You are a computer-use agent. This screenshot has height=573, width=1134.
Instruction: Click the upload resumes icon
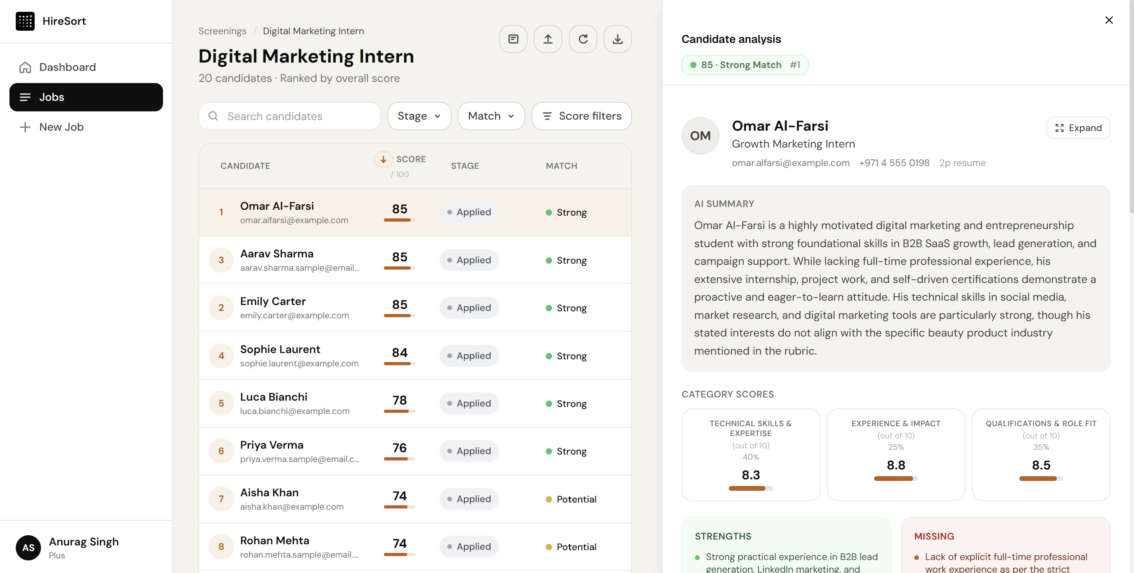[x=548, y=39]
